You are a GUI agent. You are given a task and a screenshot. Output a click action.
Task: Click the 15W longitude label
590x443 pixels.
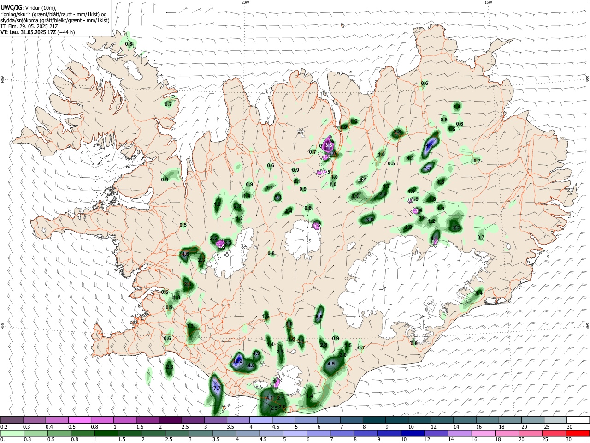[x=488, y=2]
